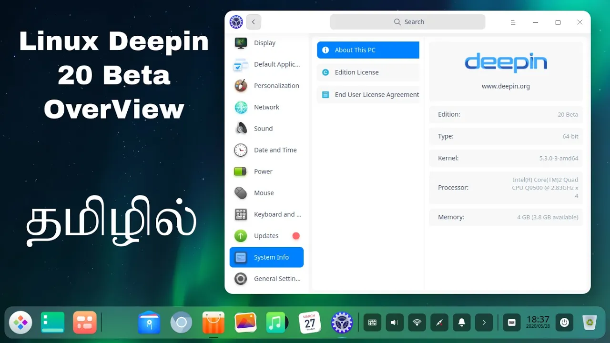Open Edition License page
Screen dimensions: 610x343
click(368, 72)
